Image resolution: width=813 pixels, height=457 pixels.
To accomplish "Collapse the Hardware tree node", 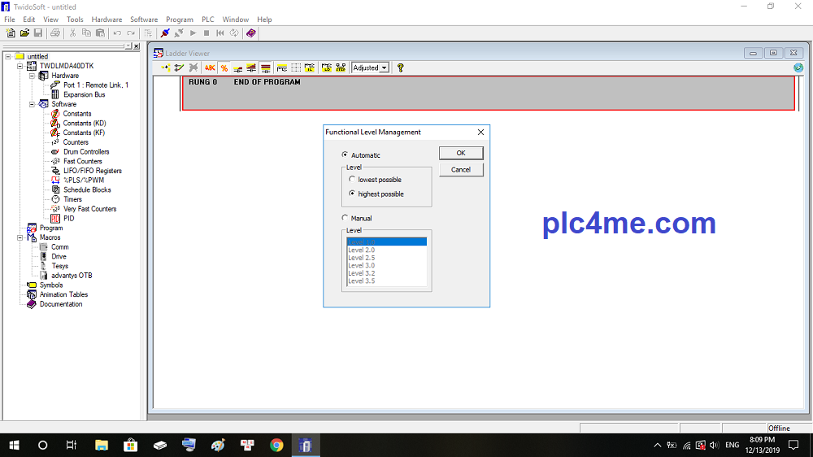I will click(x=33, y=76).
